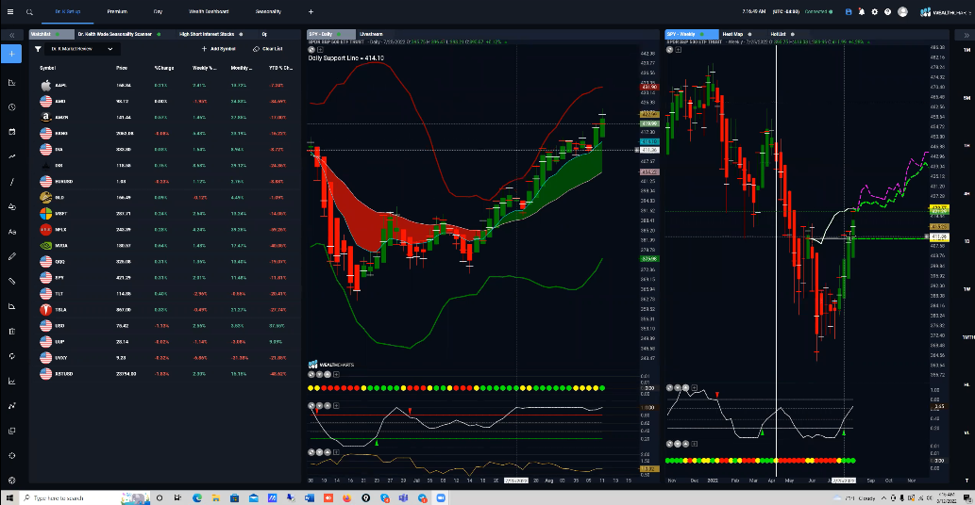Open File Explorer from the Windows taskbar
Screen dimensions: 975x505
point(216,498)
